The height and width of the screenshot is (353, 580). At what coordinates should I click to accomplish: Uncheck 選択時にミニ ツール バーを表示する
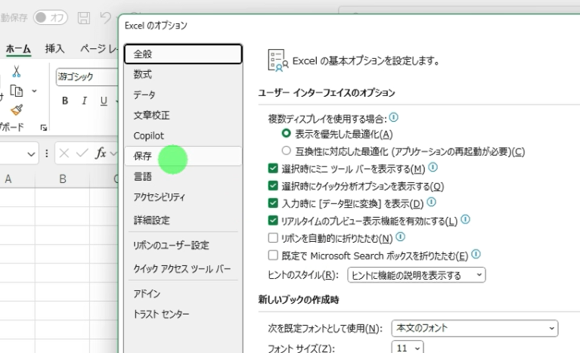coord(273,168)
